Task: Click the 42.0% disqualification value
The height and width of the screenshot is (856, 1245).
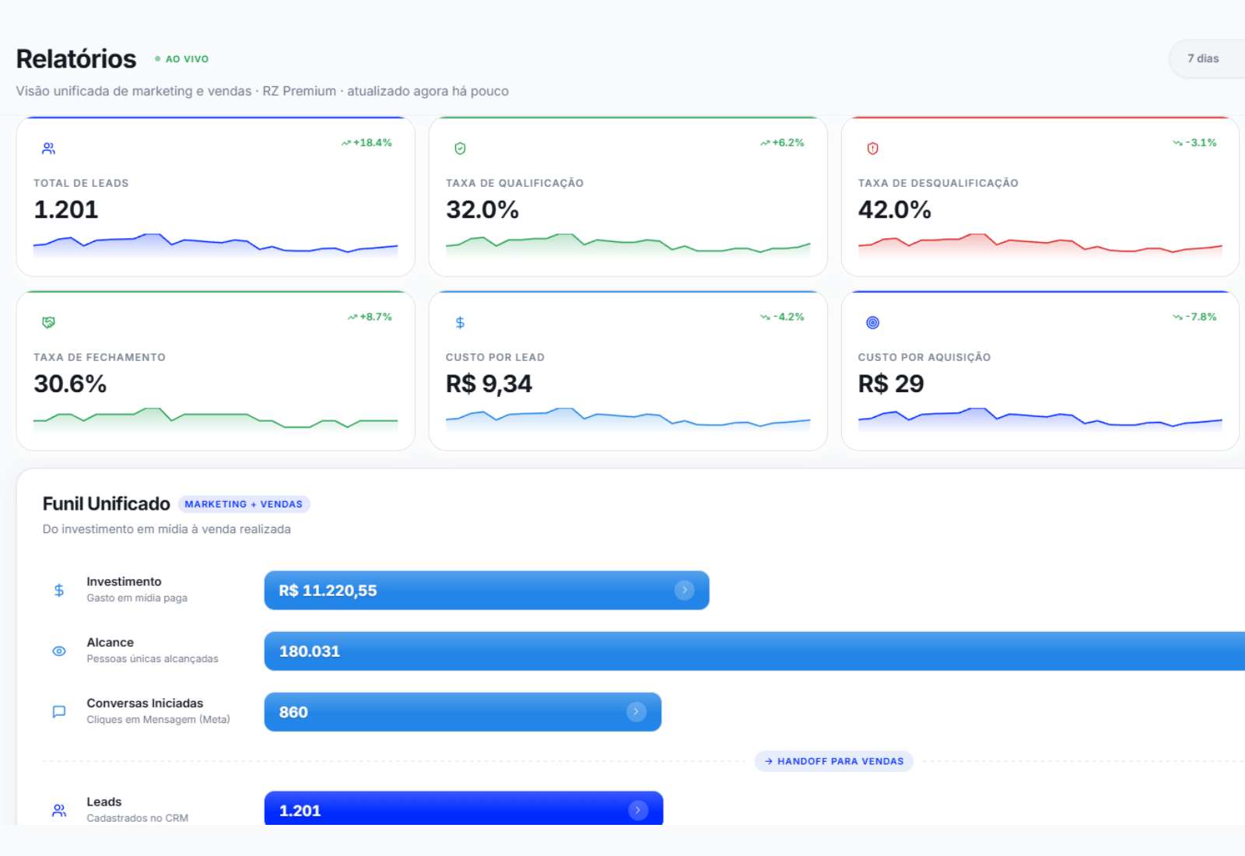Action: 895,209
